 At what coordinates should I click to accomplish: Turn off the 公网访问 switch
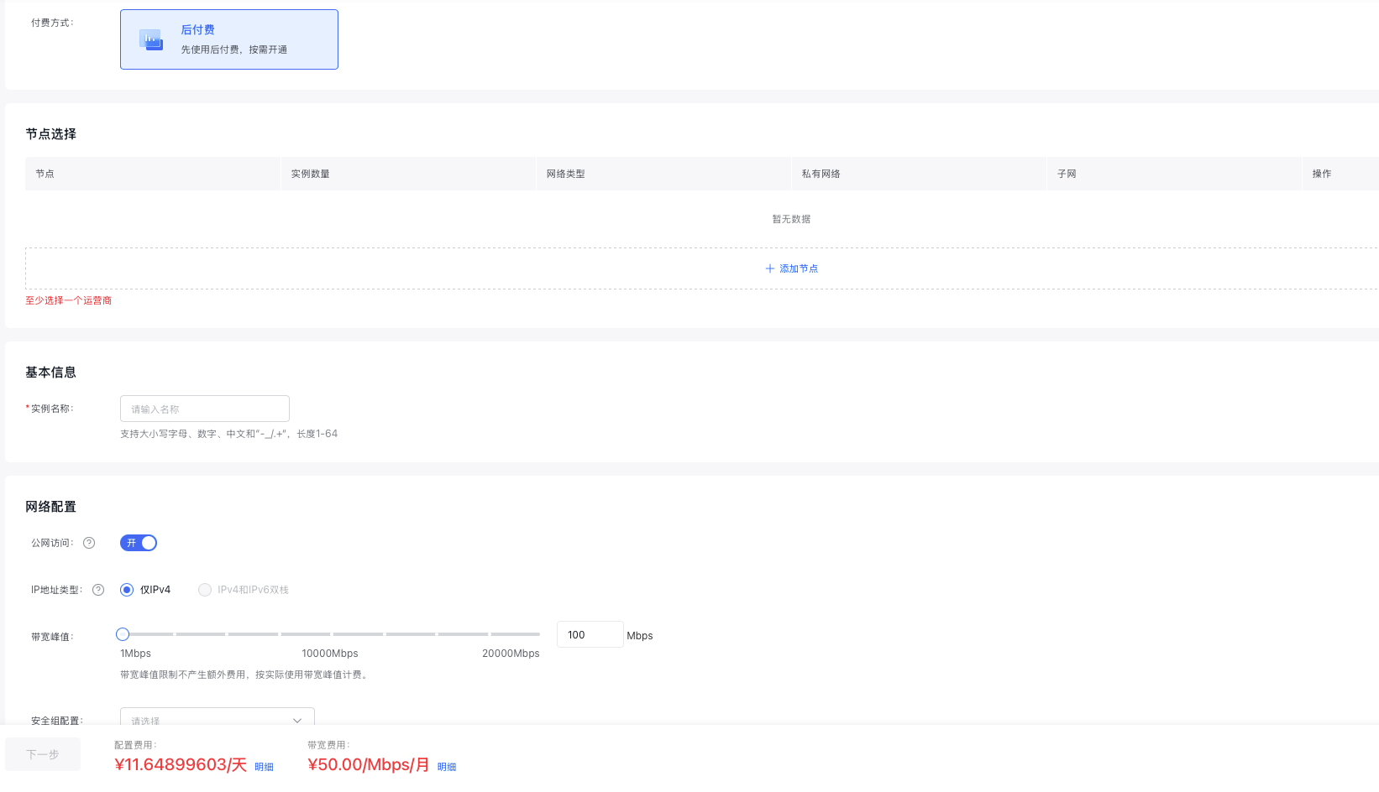pyautogui.click(x=139, y=543)
